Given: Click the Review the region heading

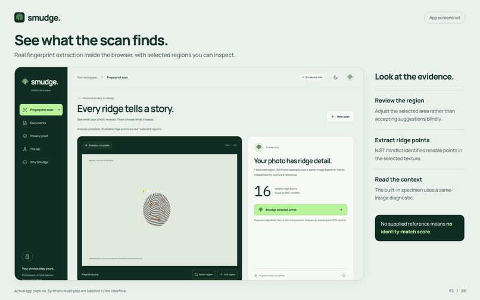Looking at the screenshot, I should [x=400, y=101].
